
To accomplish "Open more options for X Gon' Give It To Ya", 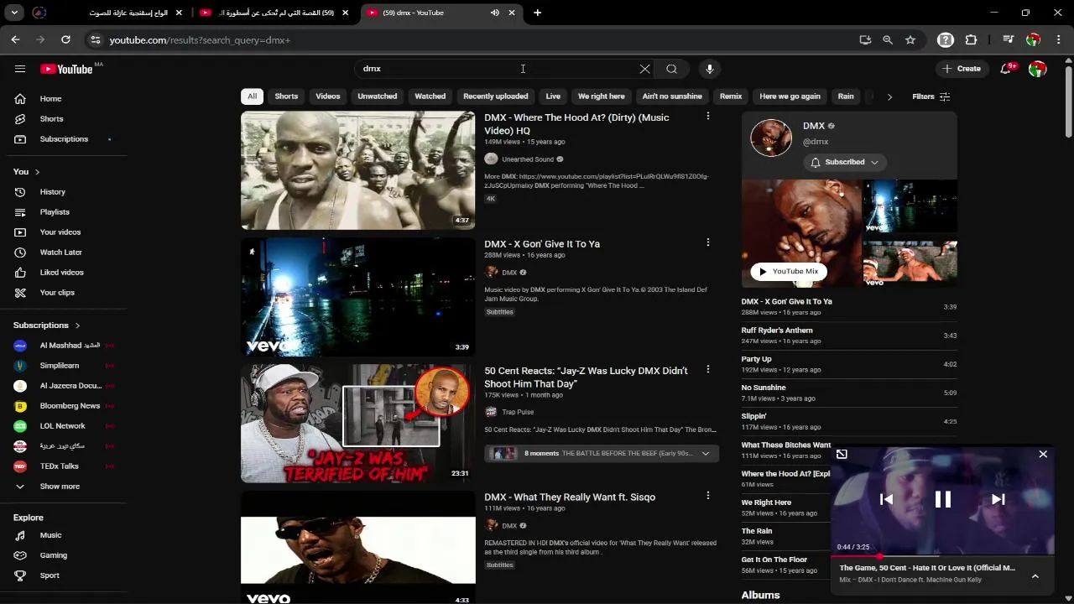I will [x=708, y=242].
